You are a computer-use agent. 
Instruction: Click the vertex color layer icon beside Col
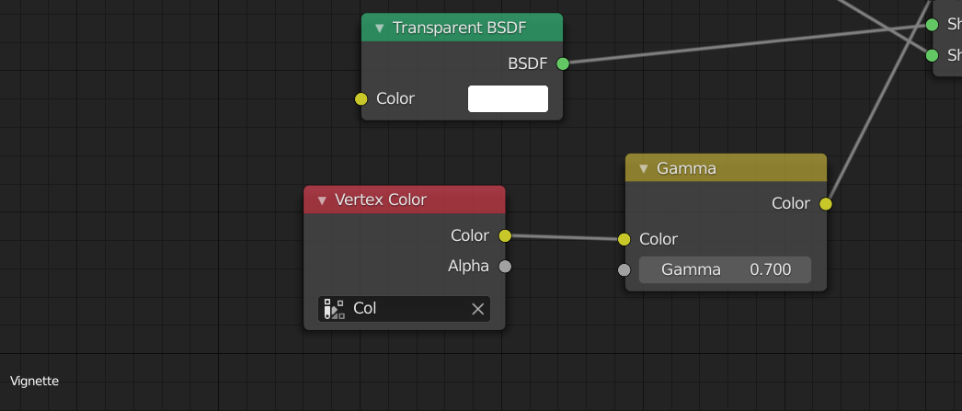(335, 309)
